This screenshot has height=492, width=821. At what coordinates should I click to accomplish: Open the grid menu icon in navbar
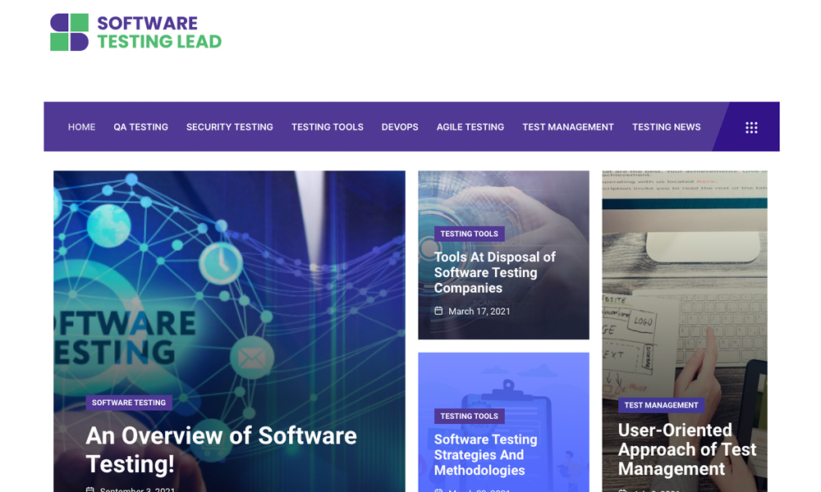coord(751,127)
